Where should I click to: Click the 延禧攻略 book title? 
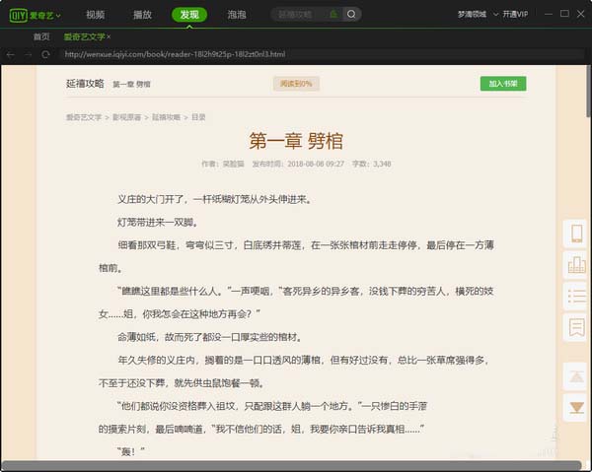[85, 84]
